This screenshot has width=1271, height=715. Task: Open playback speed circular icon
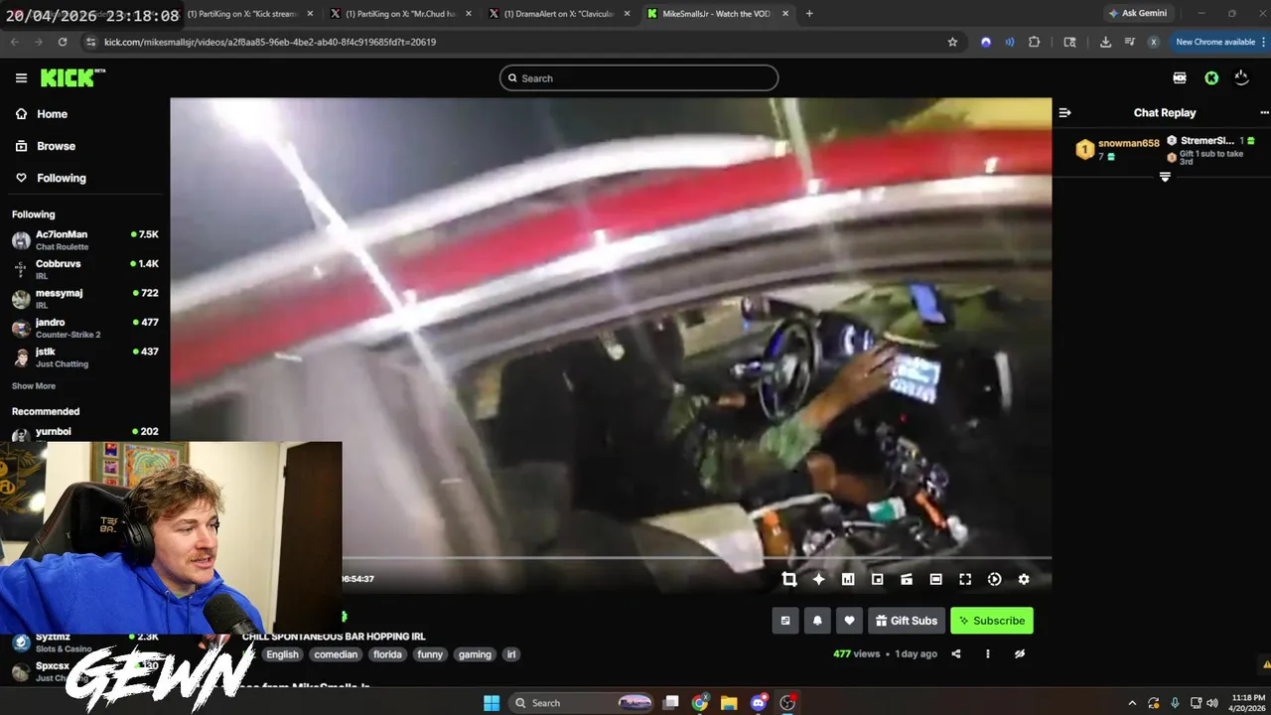994,579
